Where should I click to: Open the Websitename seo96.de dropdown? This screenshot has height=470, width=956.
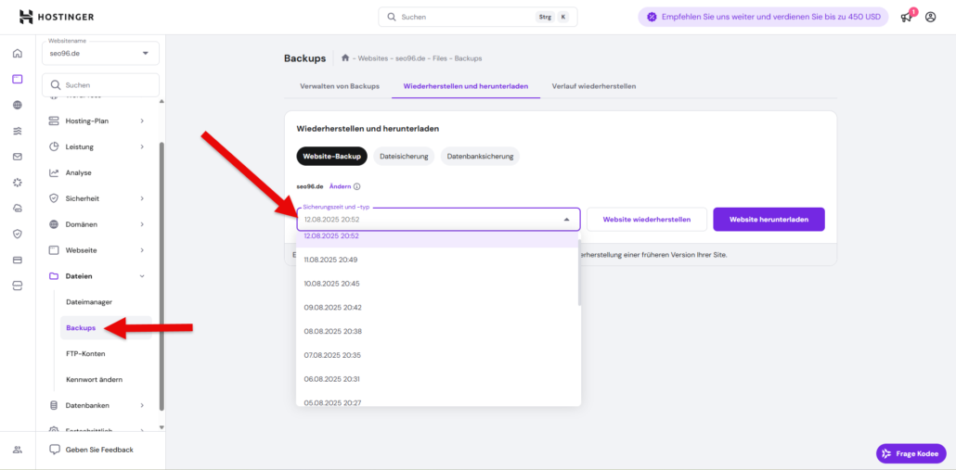(x=100, y=54)
